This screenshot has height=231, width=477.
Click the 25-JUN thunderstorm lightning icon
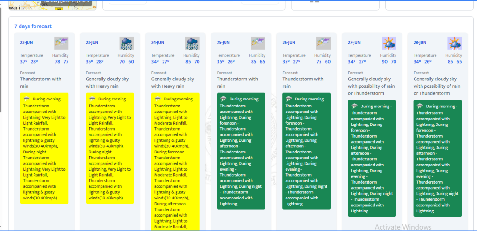point(258,43)
